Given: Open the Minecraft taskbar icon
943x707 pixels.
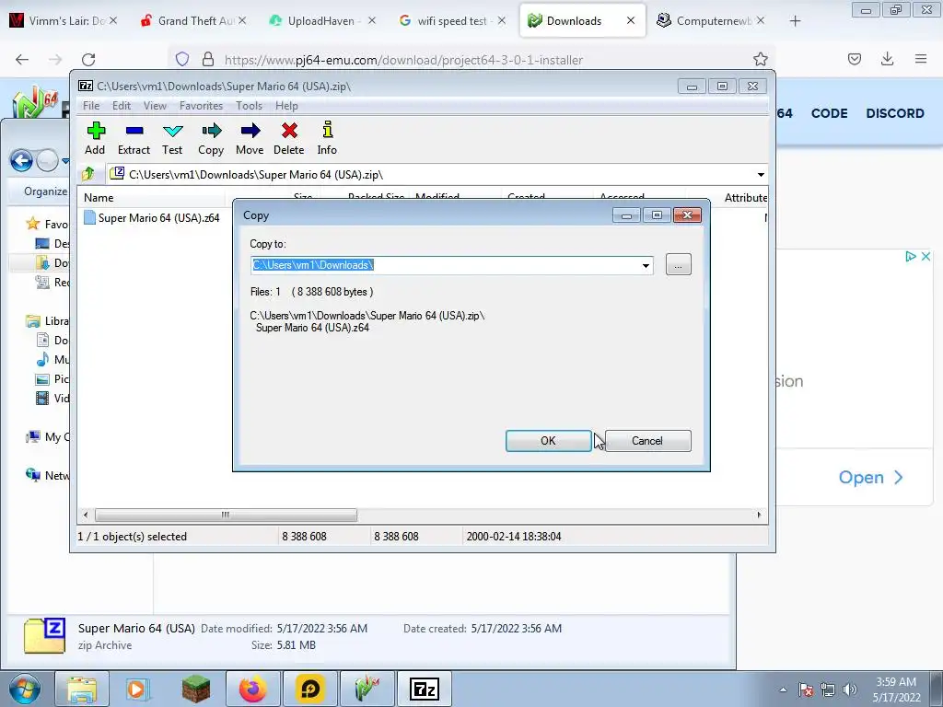Looking at the screenshot, I should [196, 689].
